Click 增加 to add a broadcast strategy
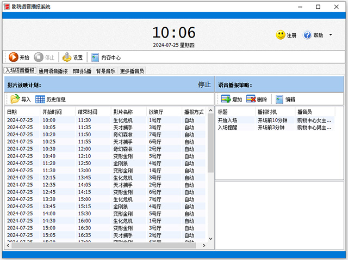The height and width of the screenshot is (260, 348). [x=226, y=99]
